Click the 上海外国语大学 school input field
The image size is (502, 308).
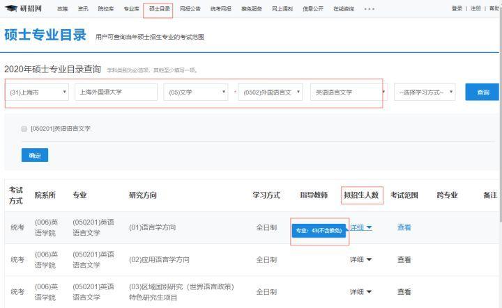point(116,92)
